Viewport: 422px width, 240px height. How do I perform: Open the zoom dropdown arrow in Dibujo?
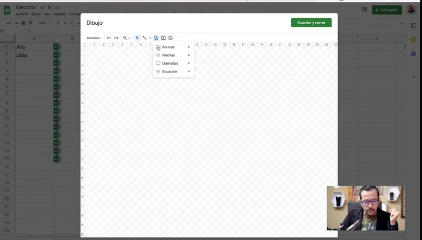click(x=129, y=38)
